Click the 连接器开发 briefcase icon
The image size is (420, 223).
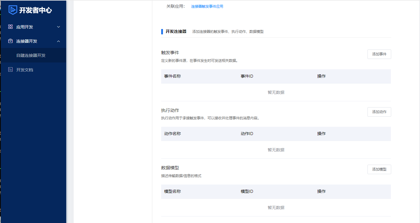point(10,41)
